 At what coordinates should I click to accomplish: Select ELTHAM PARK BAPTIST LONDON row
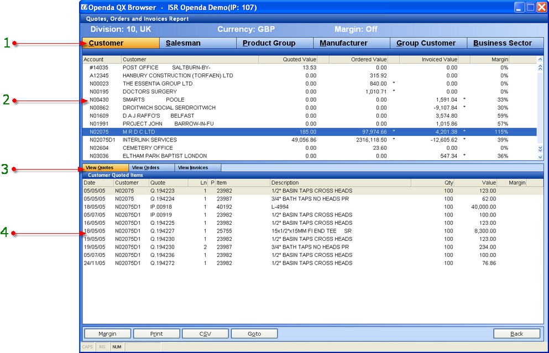[x=310, y=156]
